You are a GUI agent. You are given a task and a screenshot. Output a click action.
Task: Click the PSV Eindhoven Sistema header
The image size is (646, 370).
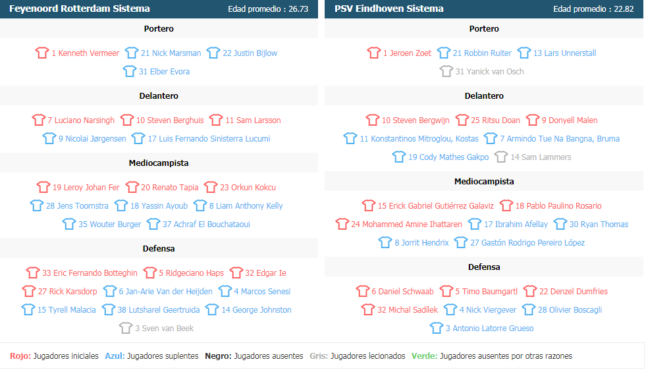tap(389, 9)
